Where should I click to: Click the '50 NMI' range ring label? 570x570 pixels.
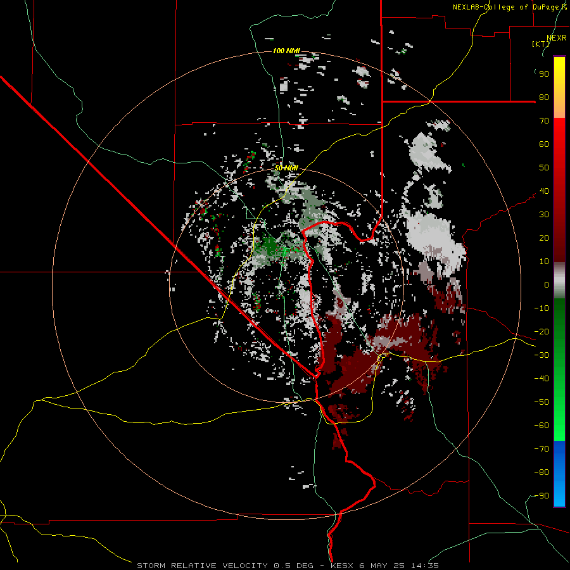point(286,168)
